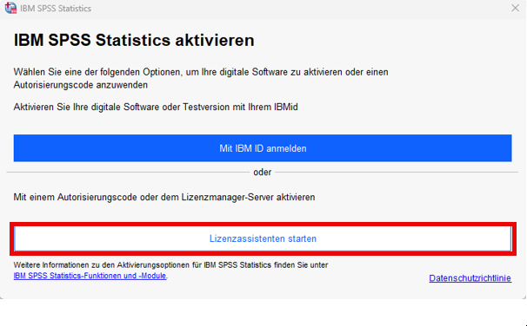The image size is (527, 326).
Task: Click the empty title bar area beside the window title
Action: pos(299,9)
